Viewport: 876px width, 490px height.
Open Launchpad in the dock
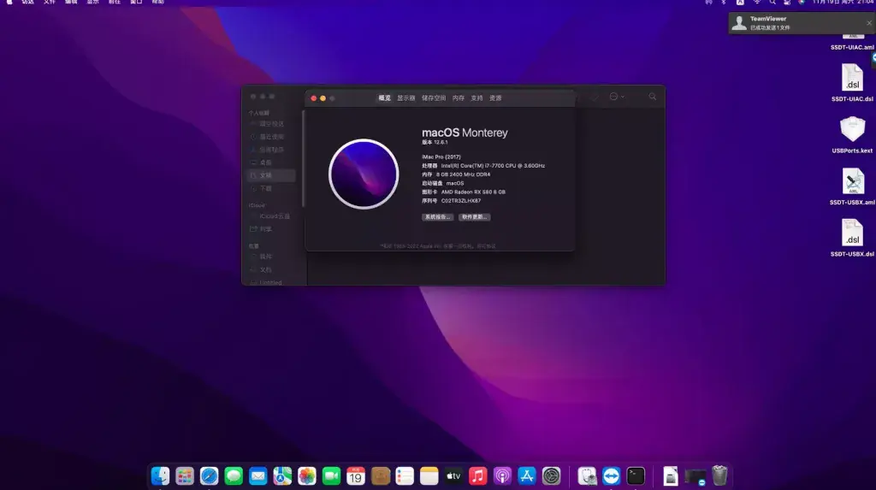pyautogui.click(x=185, y=476)
